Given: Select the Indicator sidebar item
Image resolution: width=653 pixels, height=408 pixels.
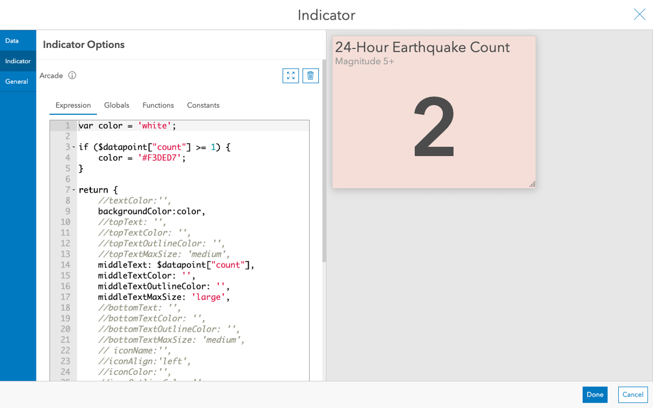Looking at the screenshot, I should click(x=18, y=61).
